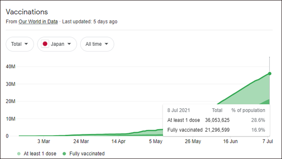282x159 pixels.
Task: Click the 10M y-axis label
Action: (x=11, y=119)
